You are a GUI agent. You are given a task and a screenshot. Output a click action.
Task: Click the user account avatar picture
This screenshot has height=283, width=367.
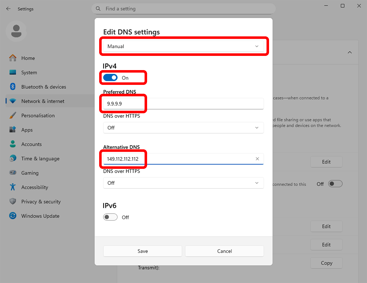click(16, 31)
